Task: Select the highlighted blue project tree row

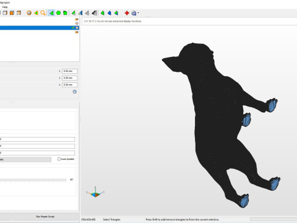Action: (x=39, y=28)
